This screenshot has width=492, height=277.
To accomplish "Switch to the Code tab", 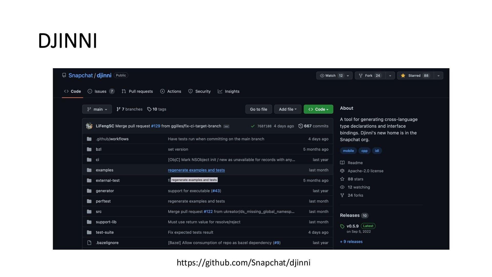I will click(73, 91).
